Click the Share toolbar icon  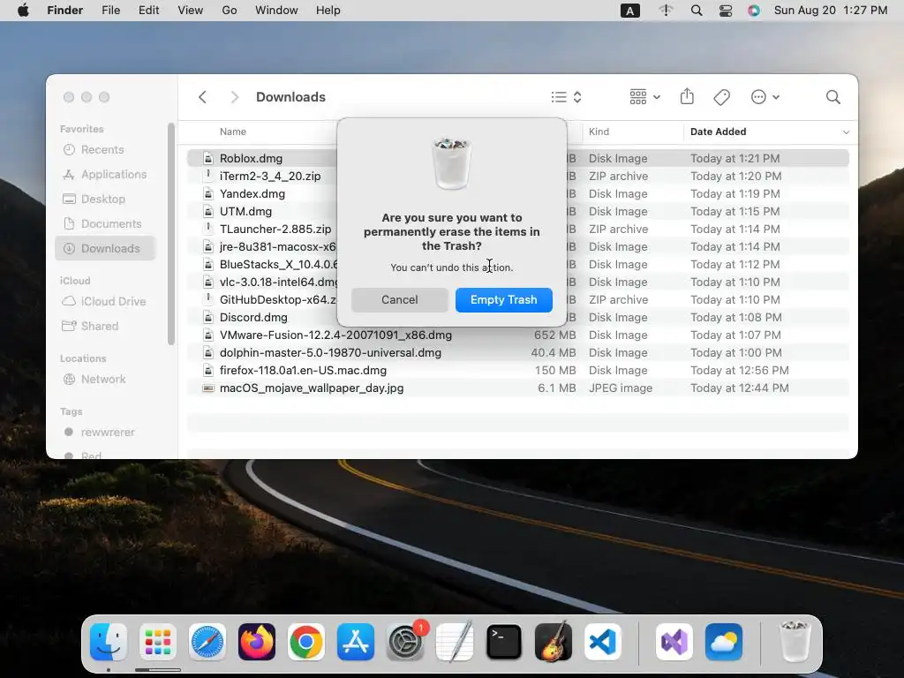[x=687, y=97]
